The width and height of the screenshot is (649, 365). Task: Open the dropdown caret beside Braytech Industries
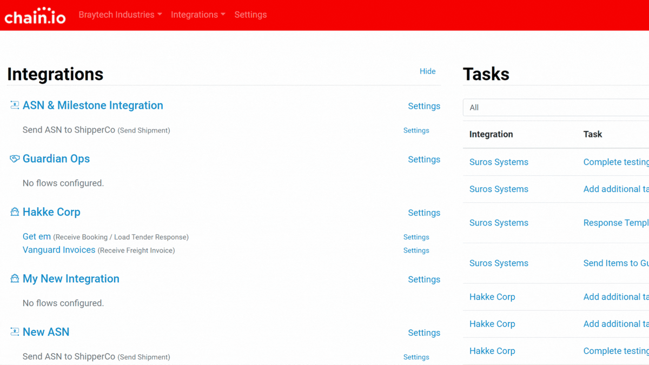pyautogui.click(x=159, y=15)
